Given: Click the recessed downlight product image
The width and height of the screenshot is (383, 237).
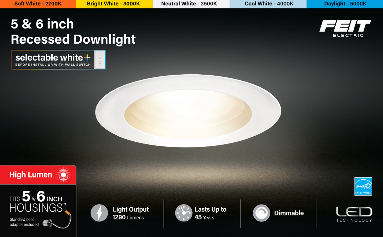Looking at the screenshot, I should (x=188, y=111).
